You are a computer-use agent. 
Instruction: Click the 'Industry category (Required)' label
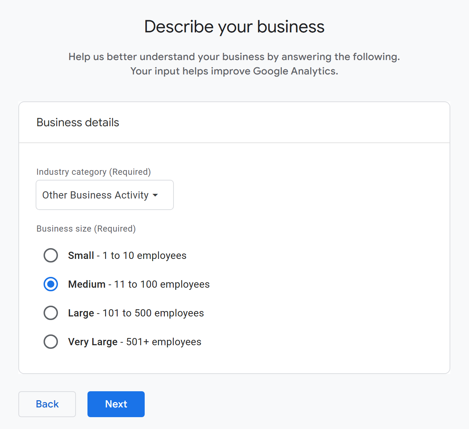click(94, 172)
